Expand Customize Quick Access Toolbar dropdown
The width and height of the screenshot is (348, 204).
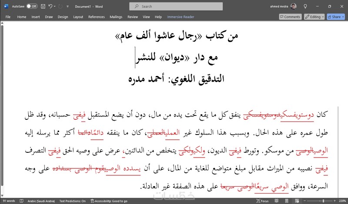[x=68, y=7]
